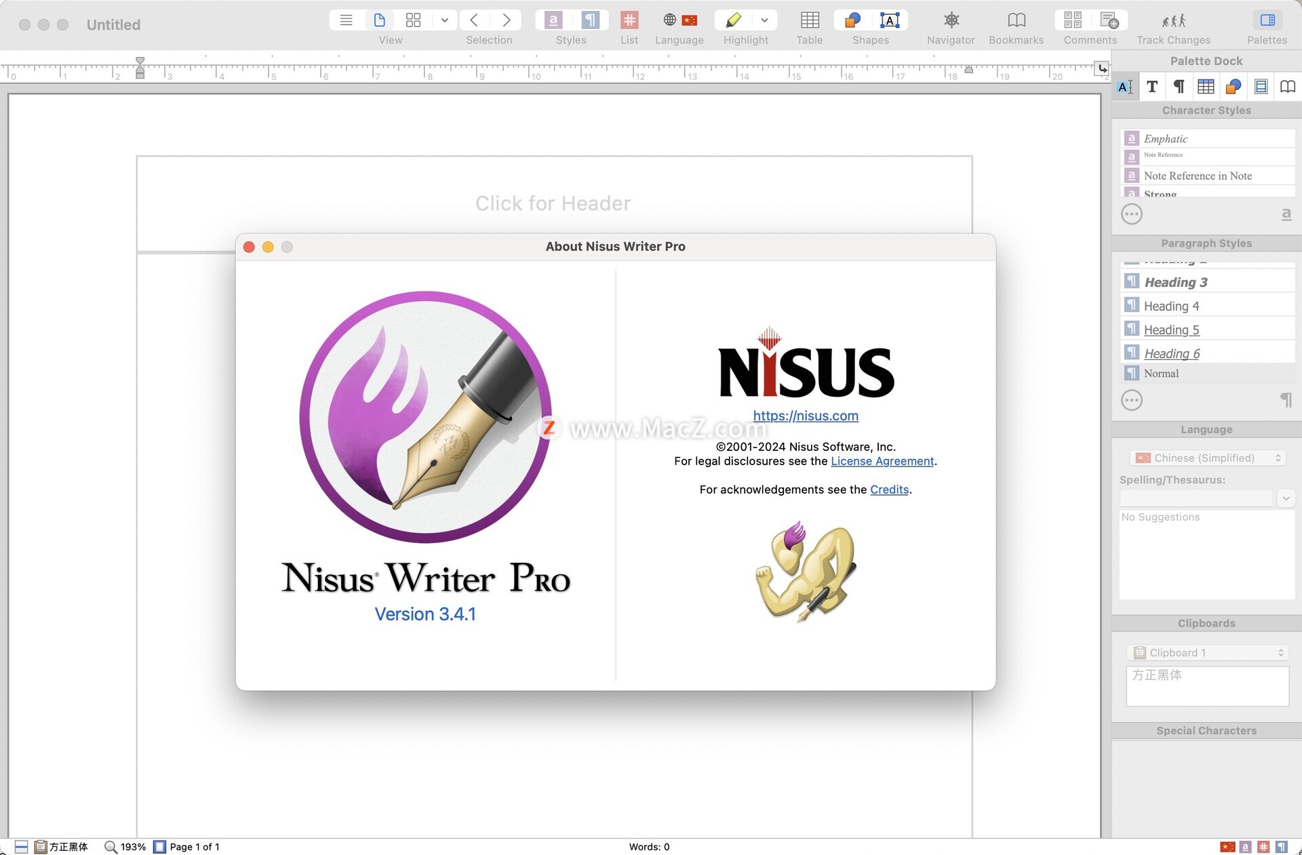Click the paragraph pilcrow icon in palette

[x=1286, y=400]
